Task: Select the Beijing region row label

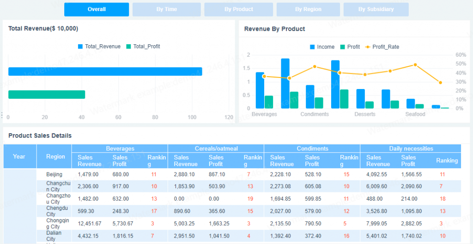Action: [x=55, y=174]
